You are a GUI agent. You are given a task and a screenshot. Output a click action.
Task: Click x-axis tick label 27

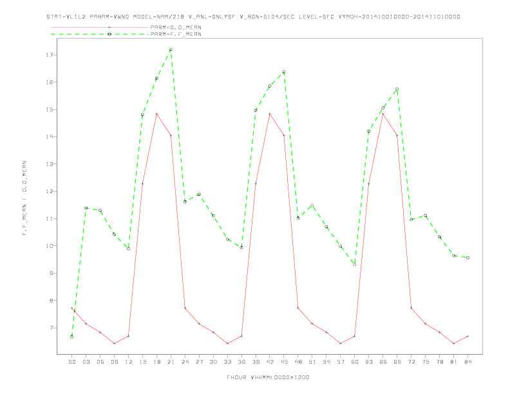[199, 362]
